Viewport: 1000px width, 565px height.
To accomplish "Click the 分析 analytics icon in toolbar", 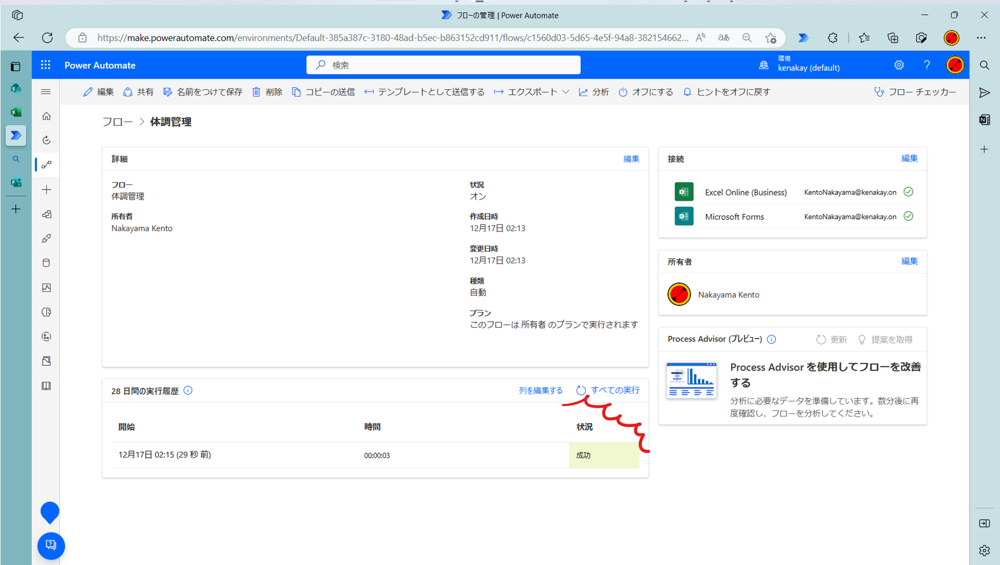I will 583,91.
